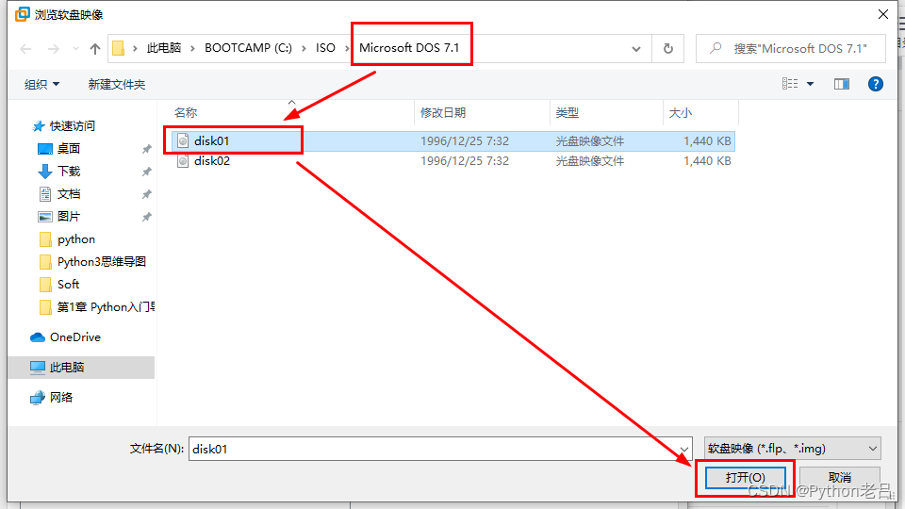Image resolution: width=905 pixels, height=509 pixels.
Task: Open 图片 in the sidebar
Action: [x=69, y=217]
